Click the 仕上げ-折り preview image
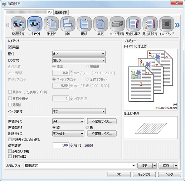The width and height of the screenshot is (185, 181). [151, 128]
